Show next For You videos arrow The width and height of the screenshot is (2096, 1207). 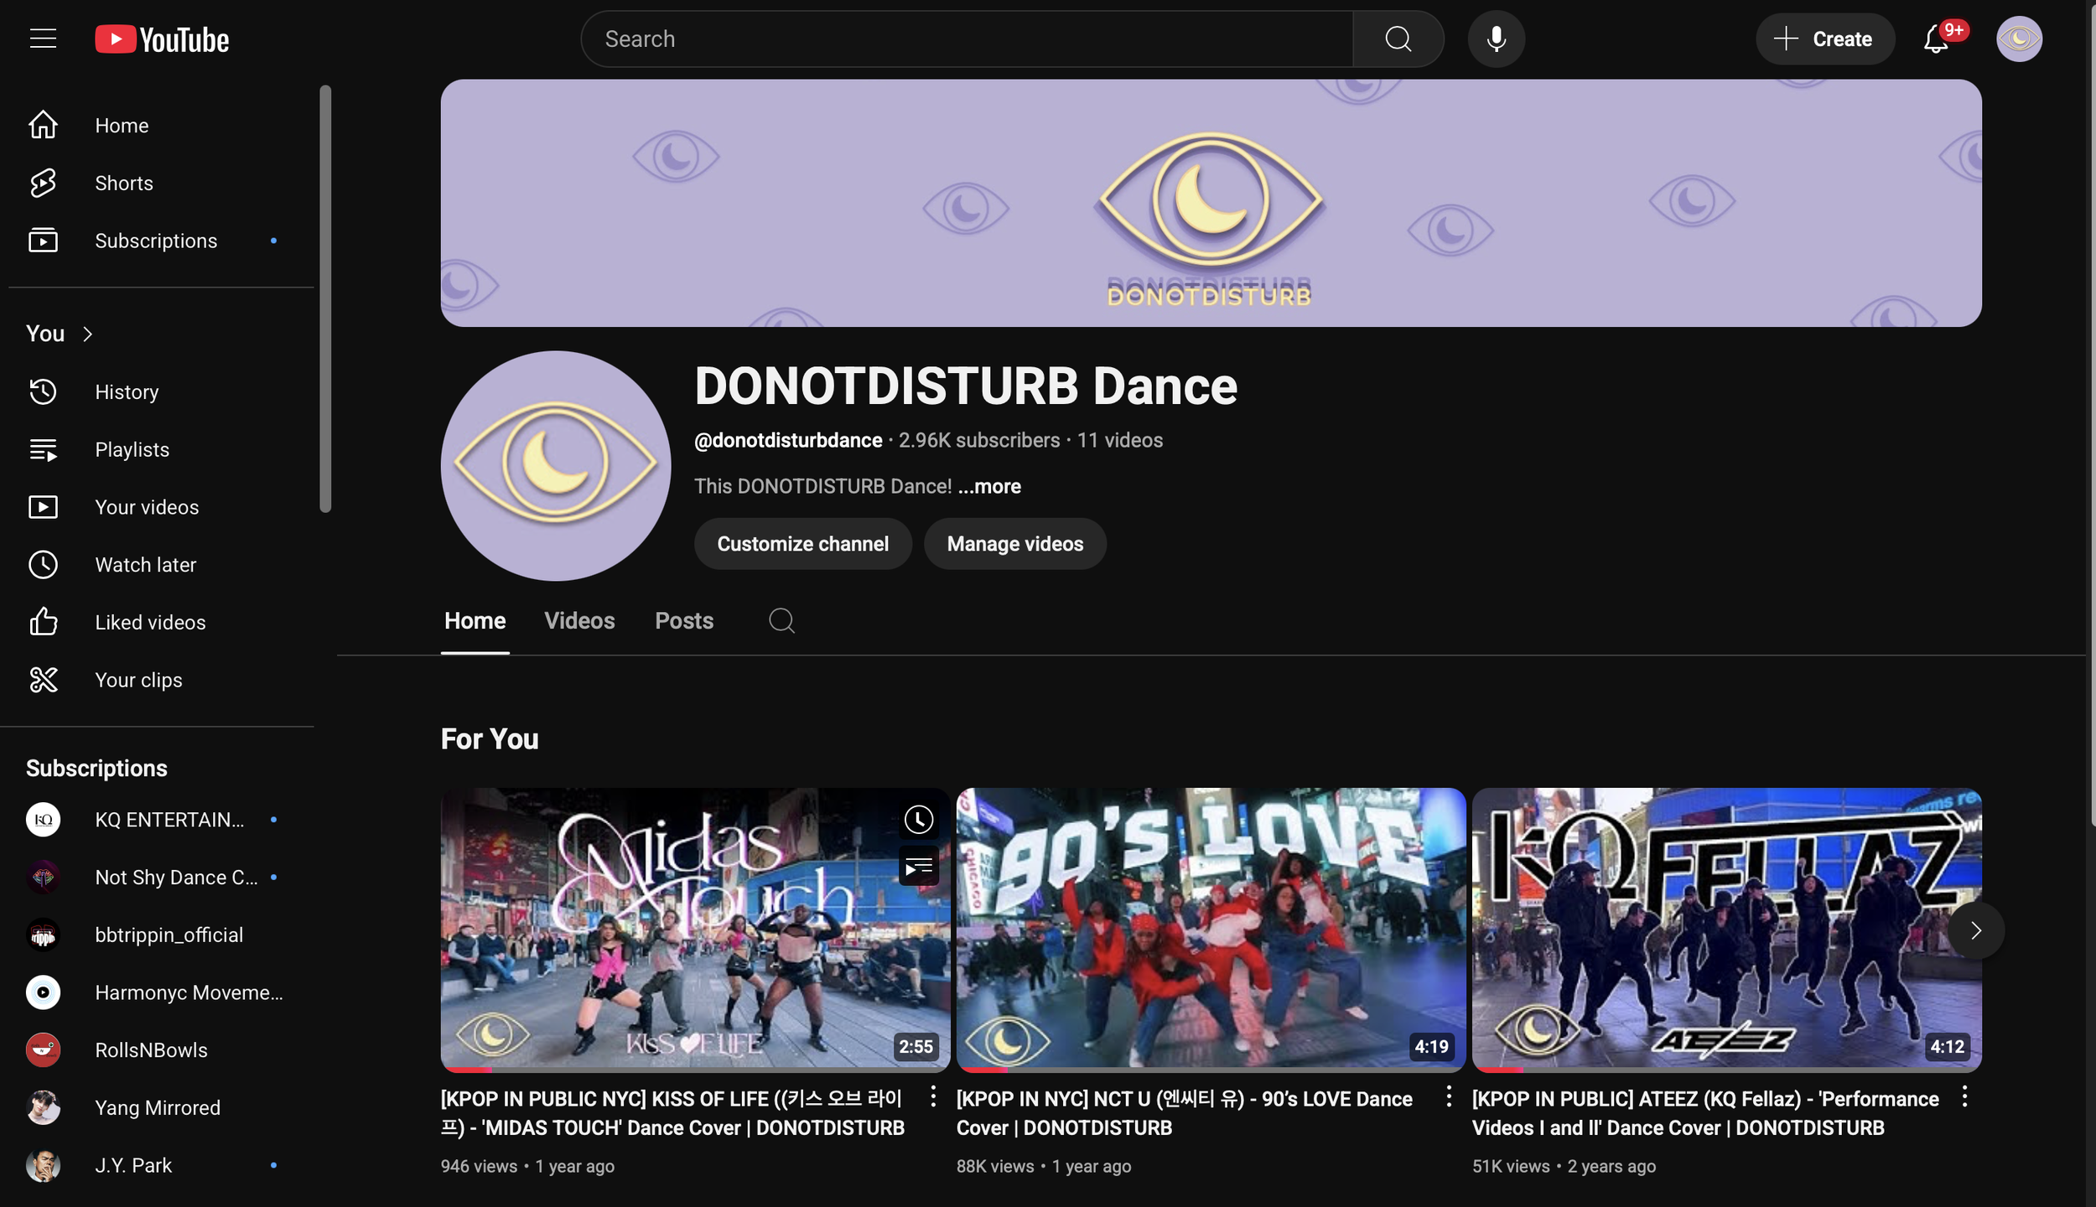coord(1976,930)
